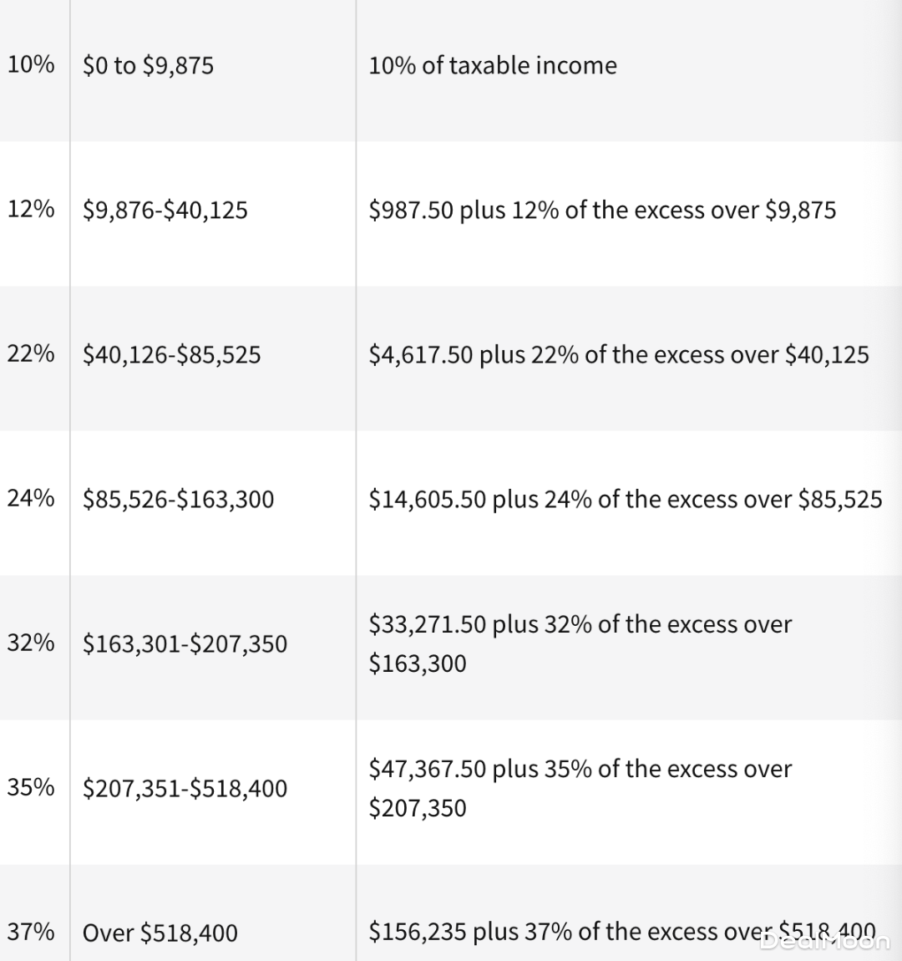Select the 37% tax rate cell

[31, 932]
